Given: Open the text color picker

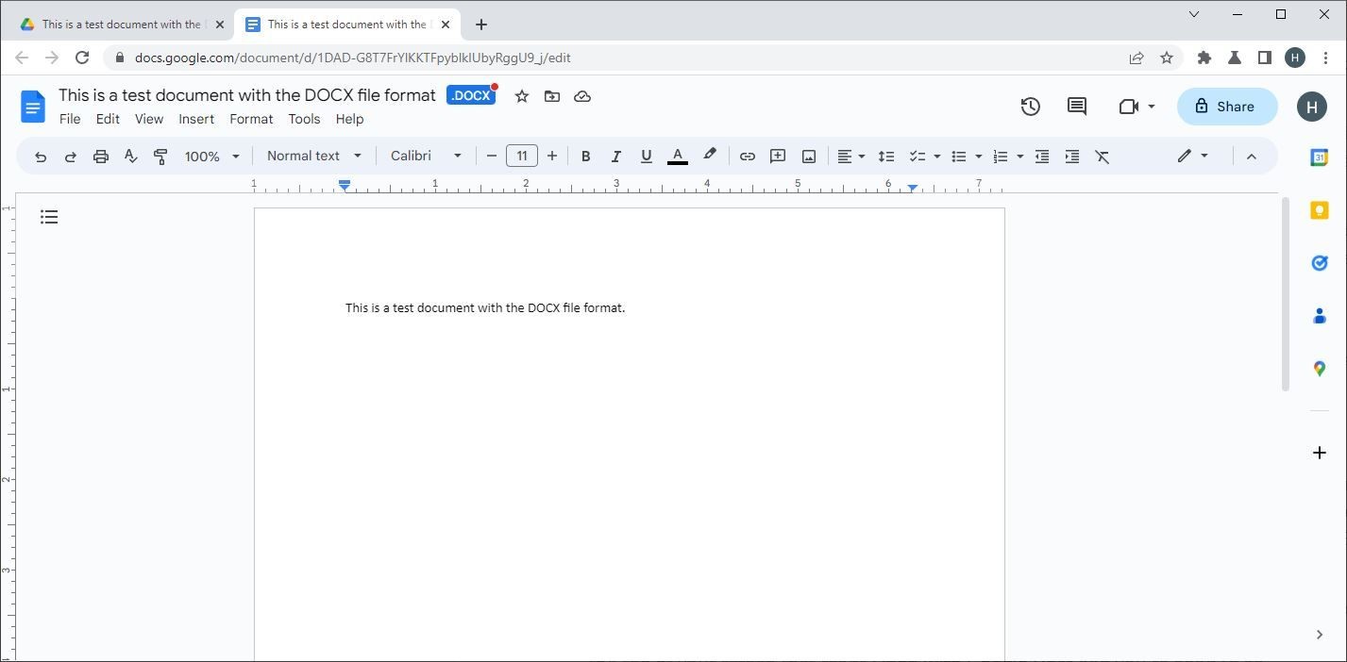Looking at the screenshot, I should point(677,157).
